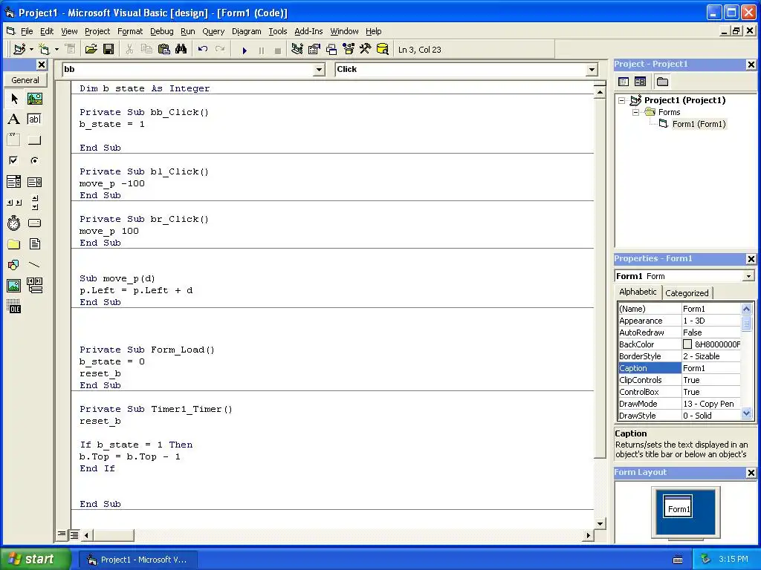This screenshot has width=761, height=570.
Task: Open the Add-Ins menu
Action: tap(308, 31)
